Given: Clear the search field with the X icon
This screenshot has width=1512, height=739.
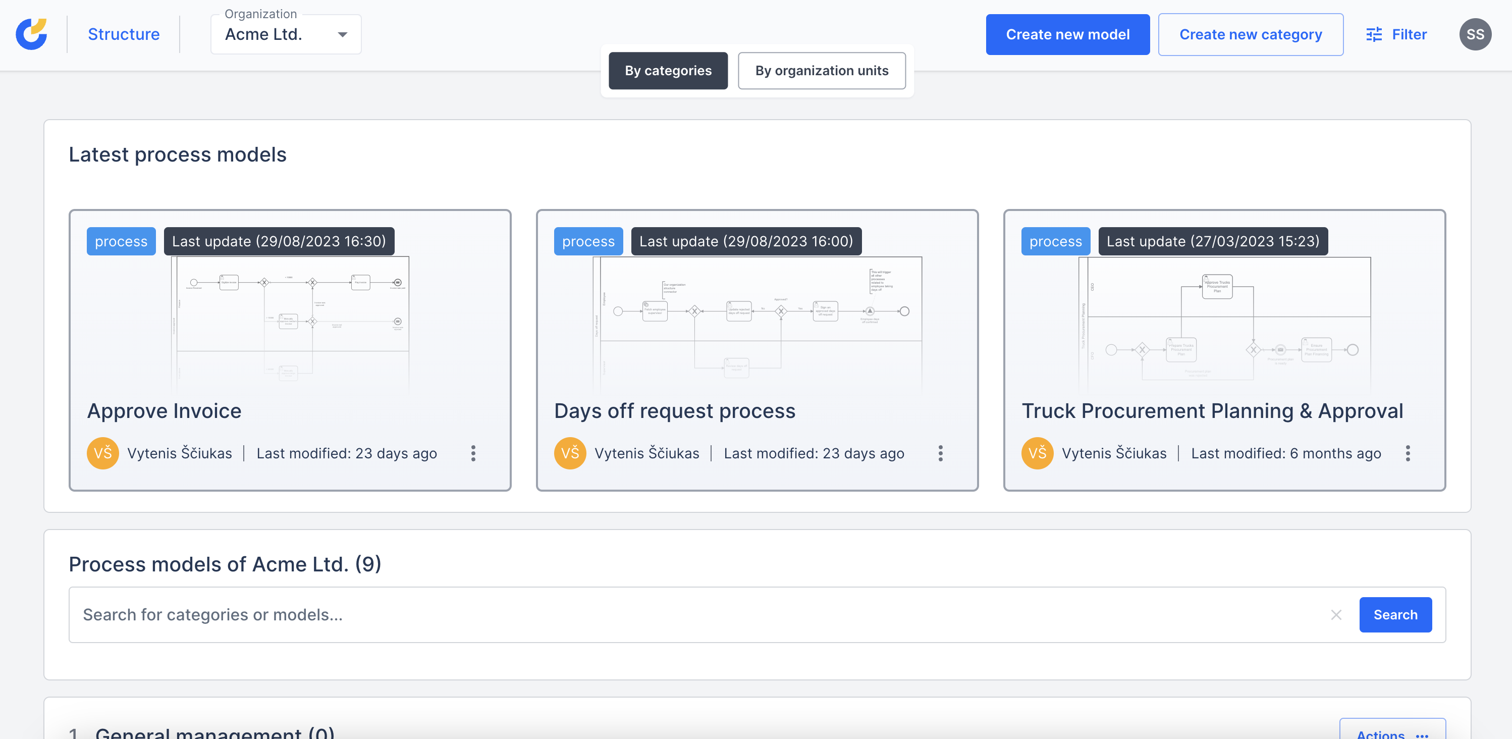Looking at the screenshot, I should 1336,614.
